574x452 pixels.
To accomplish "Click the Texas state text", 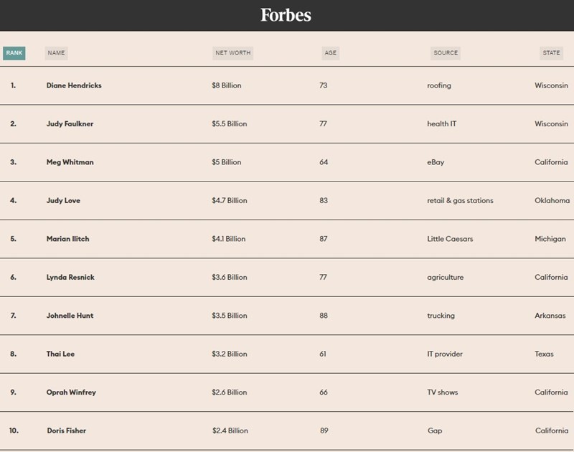I will pos(544,354).
